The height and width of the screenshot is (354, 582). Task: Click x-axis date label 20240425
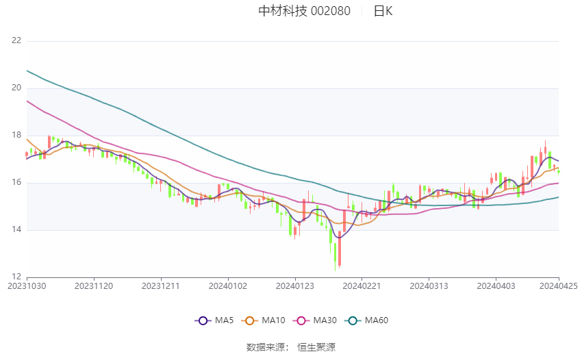point(559,286)
